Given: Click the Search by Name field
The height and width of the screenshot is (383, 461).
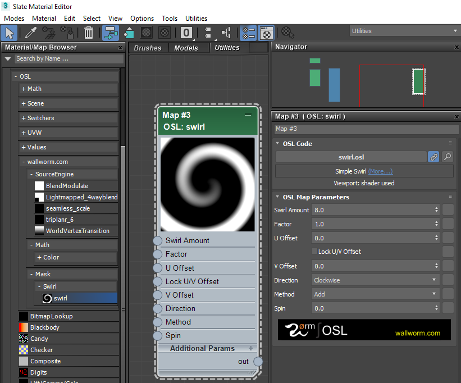Looking at the screenshot, I should point(69,59).
